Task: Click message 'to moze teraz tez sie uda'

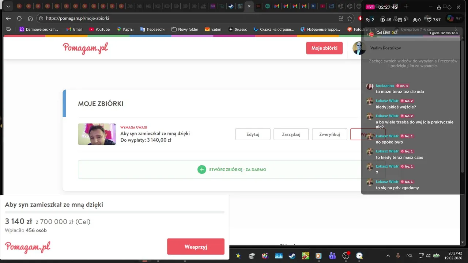Action: click(400, 92)
